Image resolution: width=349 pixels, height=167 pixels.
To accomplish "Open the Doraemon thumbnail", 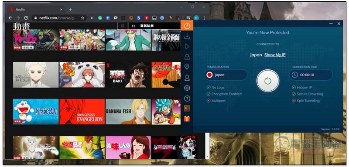I will click(36, 112).
